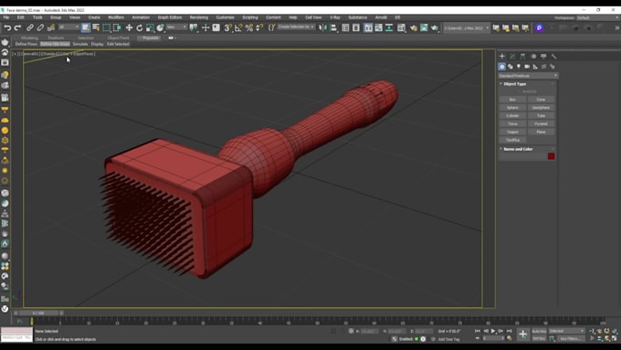The height and width of the screenshot is (350, 621).
Task: Enable the AutoGrid checkbox
Action: (520, 91)
